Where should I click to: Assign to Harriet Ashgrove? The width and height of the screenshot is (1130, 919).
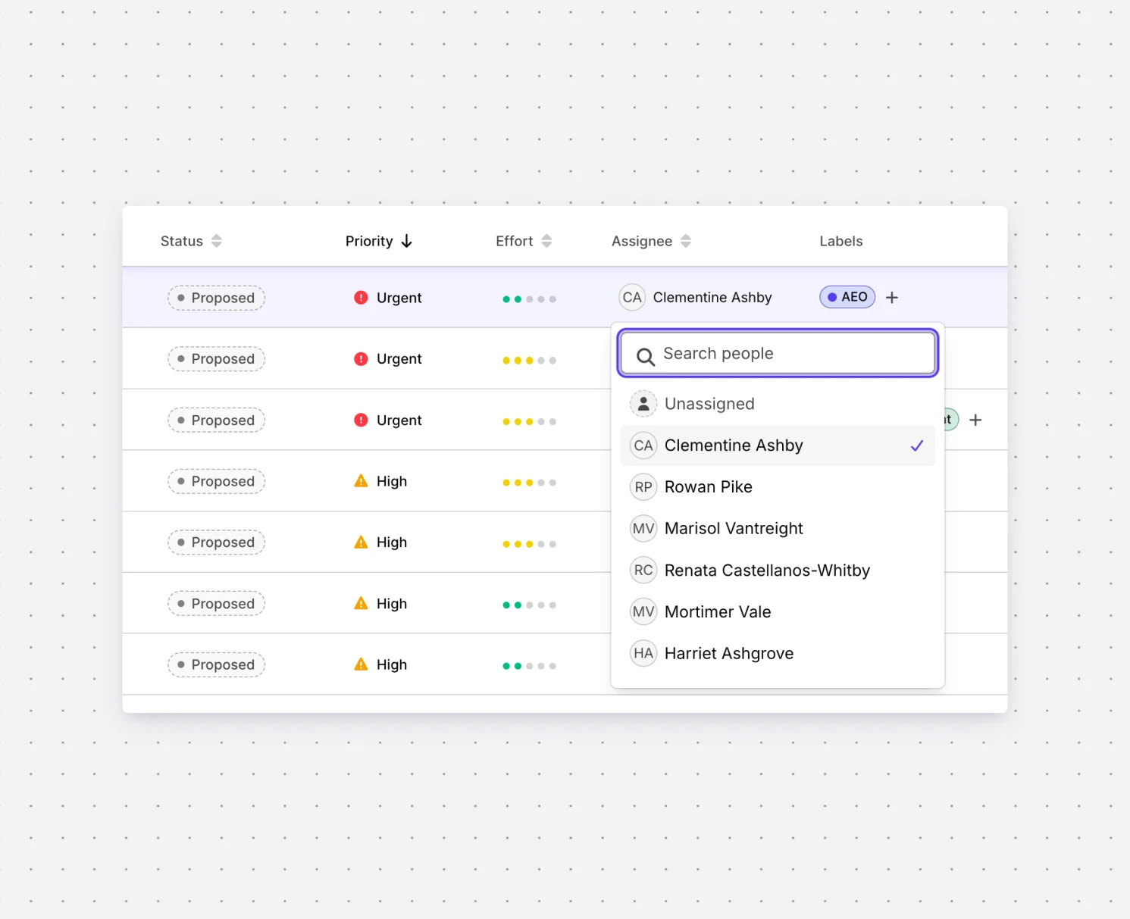click(x=778, y=653)
